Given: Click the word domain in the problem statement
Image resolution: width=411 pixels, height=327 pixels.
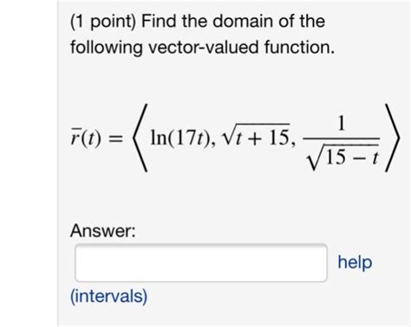Looking at the screenshot, I should coord(243,21).
